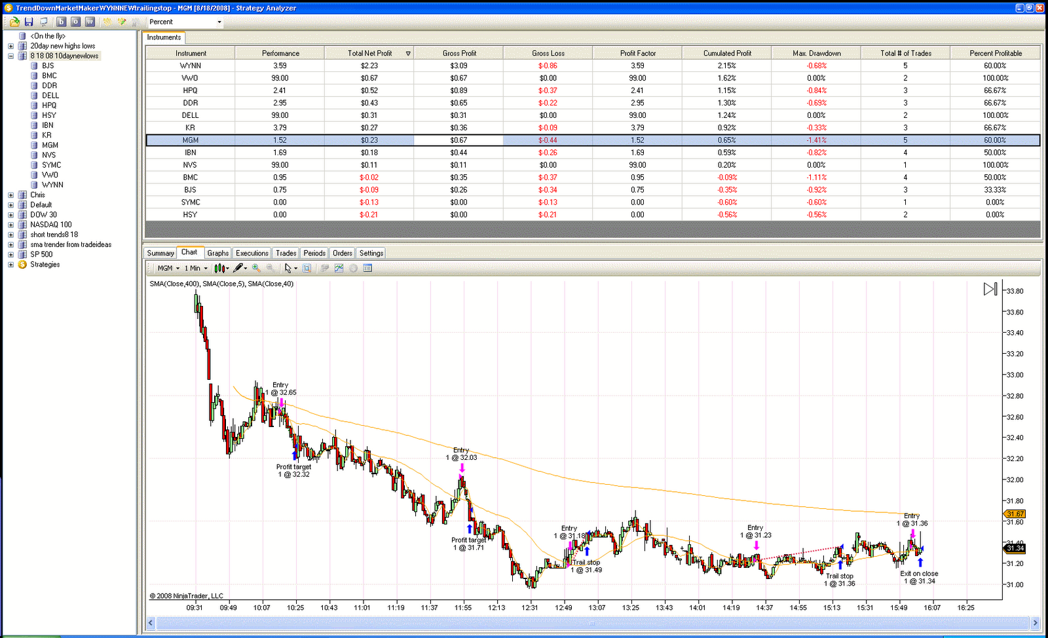Image resolution: width=1048 pixels, height=638 pixels.
Task: Select the drawing pen tool
Action: point(238,268)
